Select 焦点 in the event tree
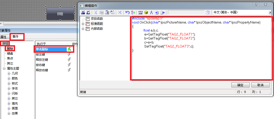Screen dimensions: 274x119 10,58
